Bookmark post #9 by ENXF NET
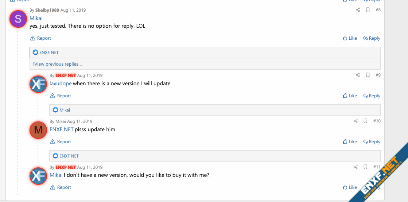The height and width of the screenshot is (202, 408). [368, 75]
